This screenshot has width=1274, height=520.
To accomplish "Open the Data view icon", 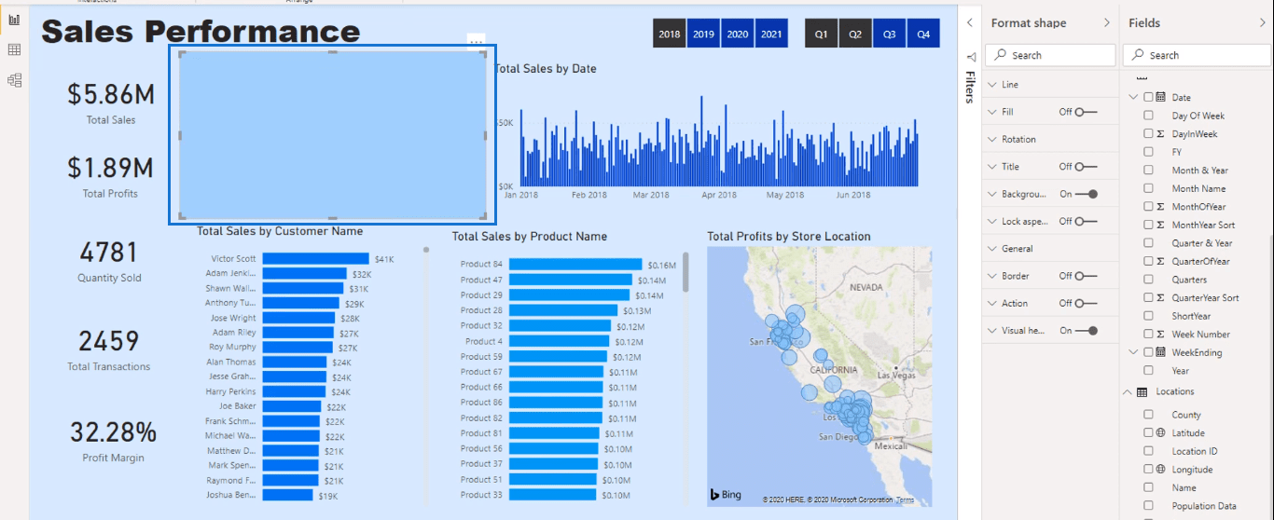I will coord(14,49).
